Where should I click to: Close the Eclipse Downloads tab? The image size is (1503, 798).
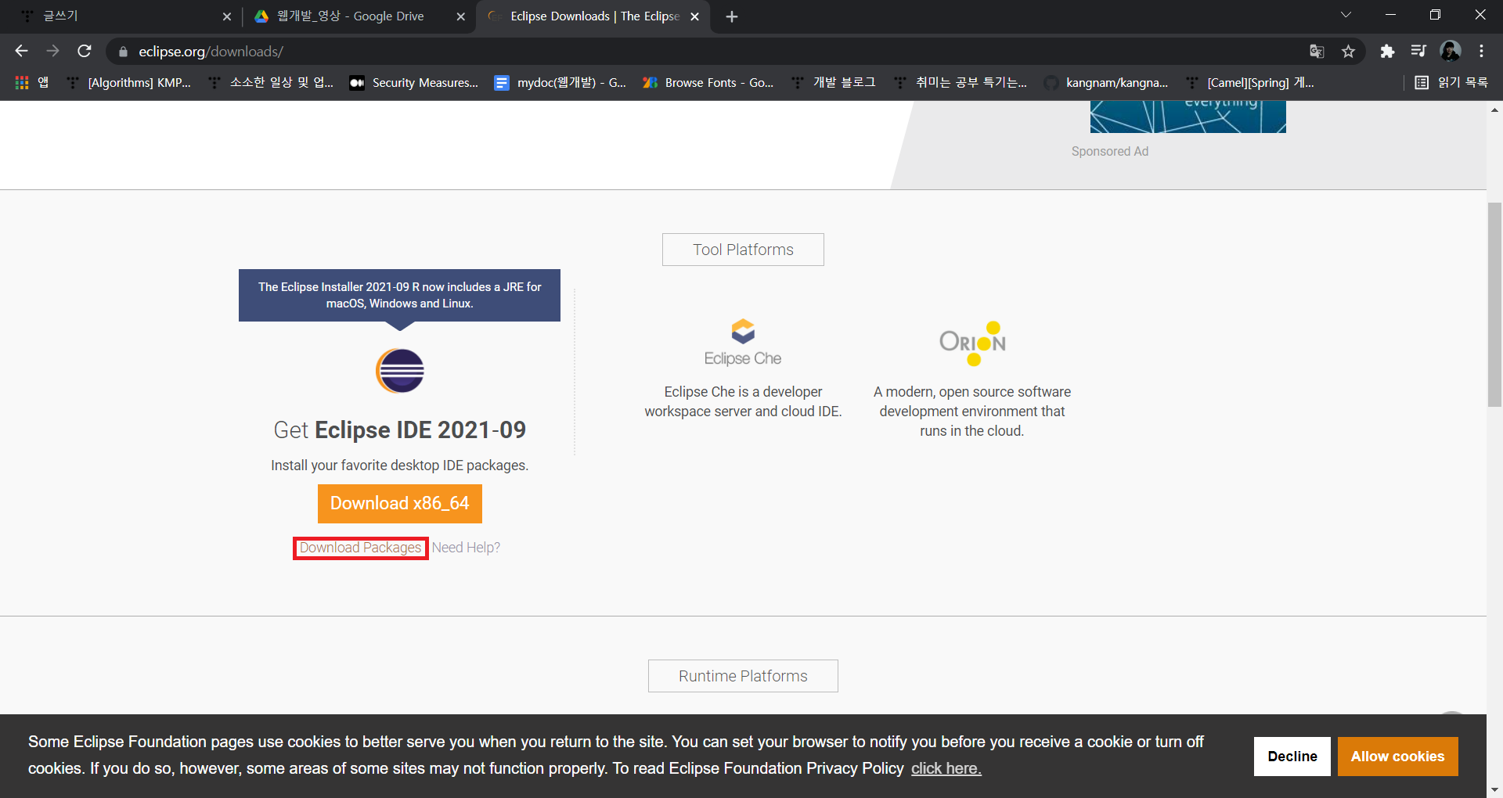pos(694,16)
